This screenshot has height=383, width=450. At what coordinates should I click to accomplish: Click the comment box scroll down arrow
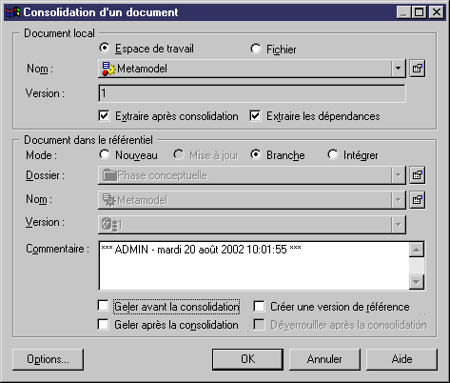point(417,281)
